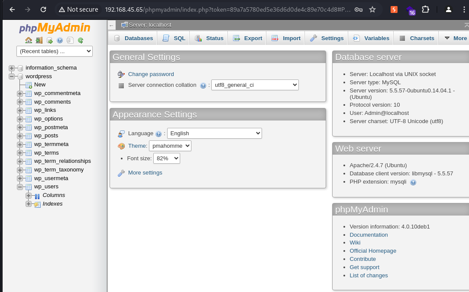Click the Log out door icon
This screenshot has width=469, height=292.
pyautogui.click(x=39, y=40)
